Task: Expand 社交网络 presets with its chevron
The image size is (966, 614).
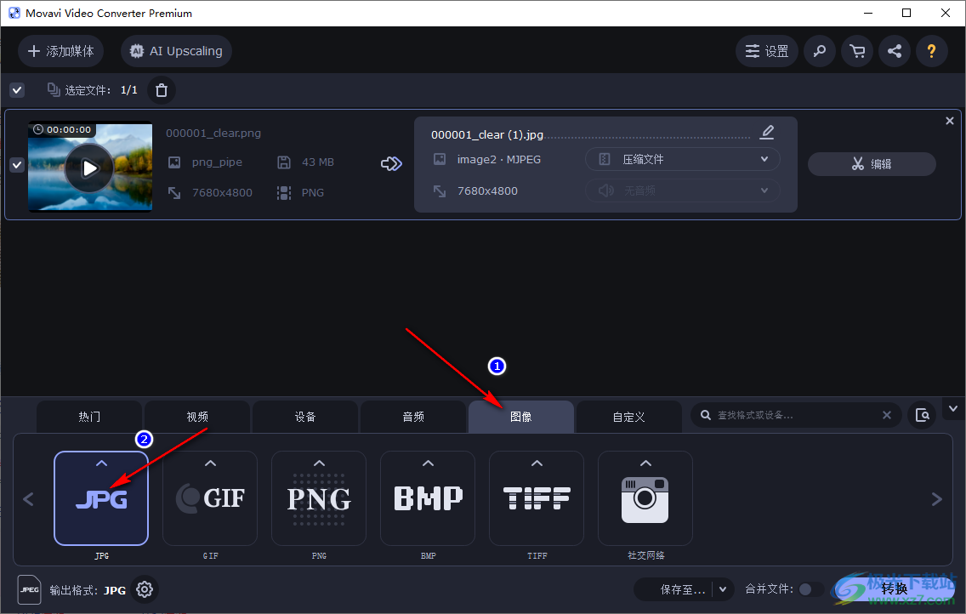Action: pyautogui.click(x=645, y=463)
